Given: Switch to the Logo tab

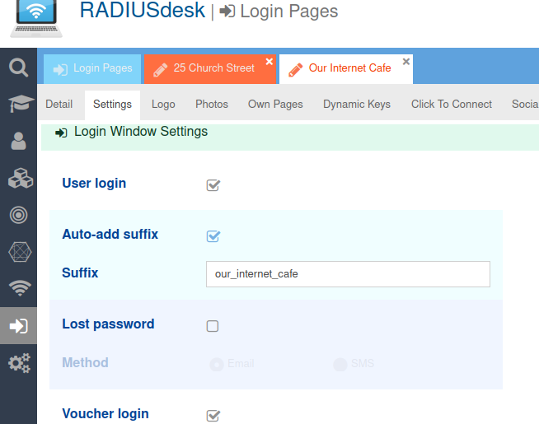Looking at the screenshot, I should point(163,105).
